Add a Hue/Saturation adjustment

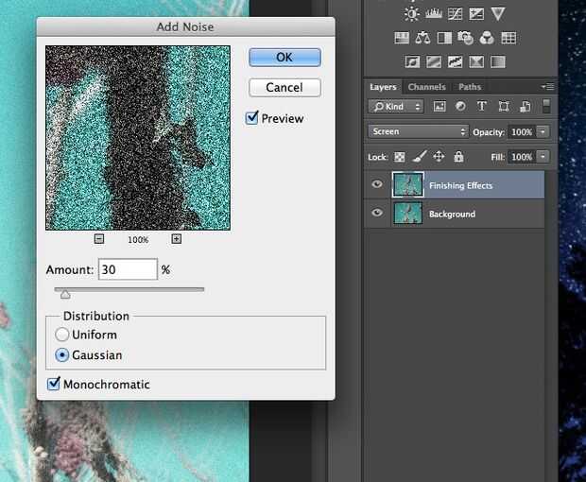402,38
